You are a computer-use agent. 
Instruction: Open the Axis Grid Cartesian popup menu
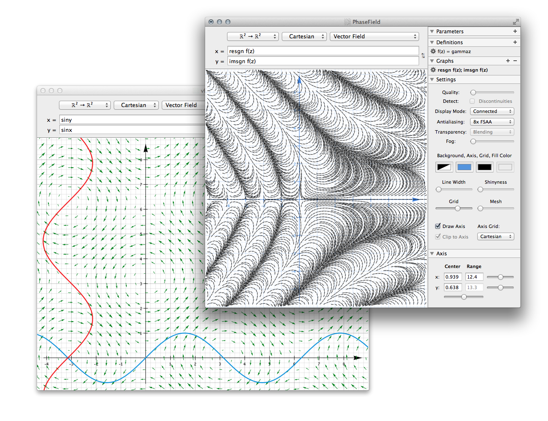(495, 237)
